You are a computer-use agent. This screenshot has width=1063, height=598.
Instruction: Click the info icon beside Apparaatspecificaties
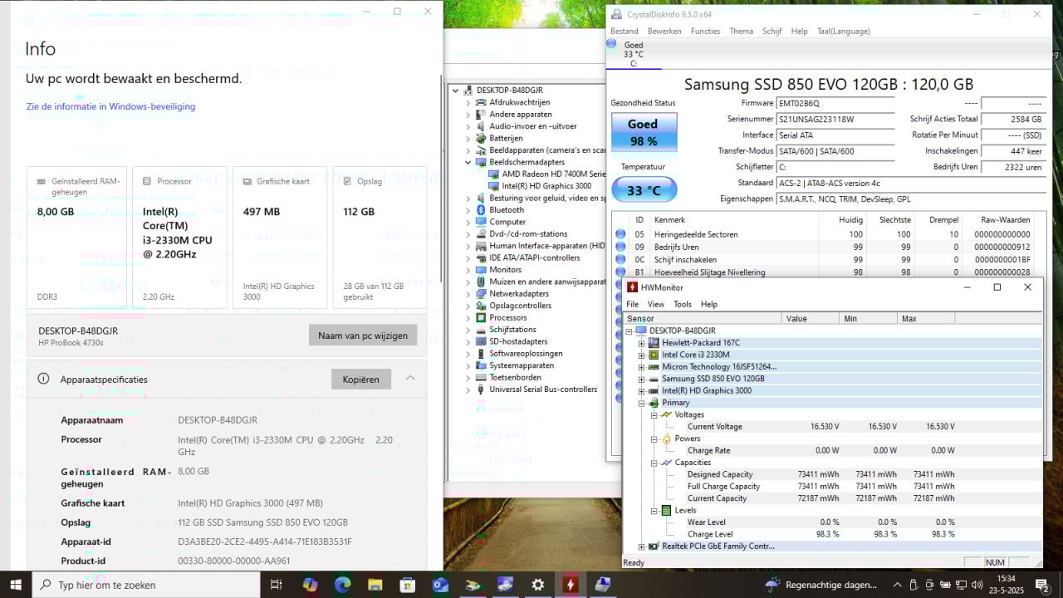coord(43,379)
